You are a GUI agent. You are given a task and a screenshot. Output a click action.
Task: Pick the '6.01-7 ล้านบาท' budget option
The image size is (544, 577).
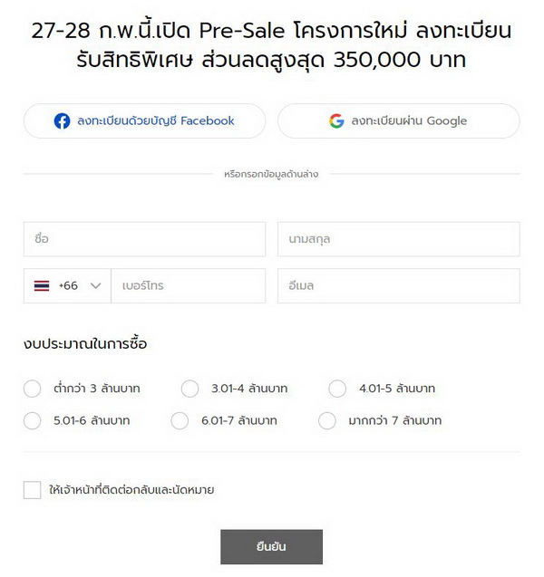pyautogui.click(x=180, y=420)
